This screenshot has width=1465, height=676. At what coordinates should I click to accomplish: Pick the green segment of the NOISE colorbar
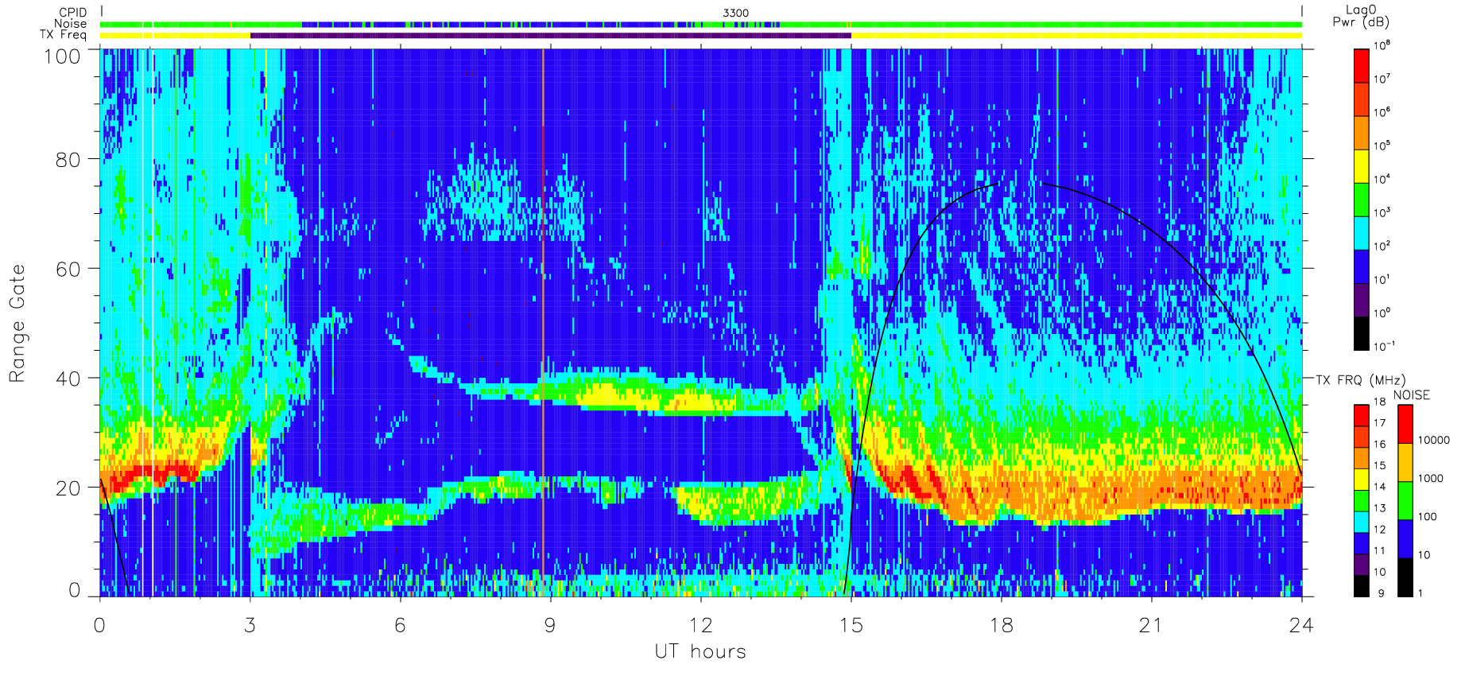point(1405,500)
